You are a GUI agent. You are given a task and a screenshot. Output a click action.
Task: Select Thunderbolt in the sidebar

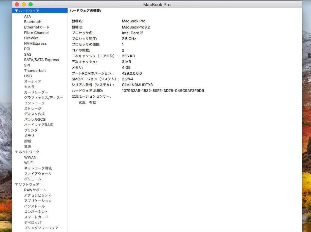click(34, 70)
